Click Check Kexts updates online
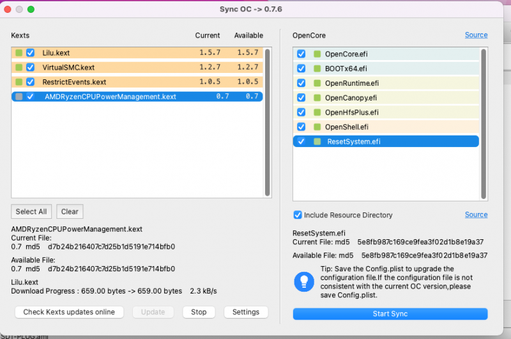Screen dimensions: 511x339 tap(69, 312)
